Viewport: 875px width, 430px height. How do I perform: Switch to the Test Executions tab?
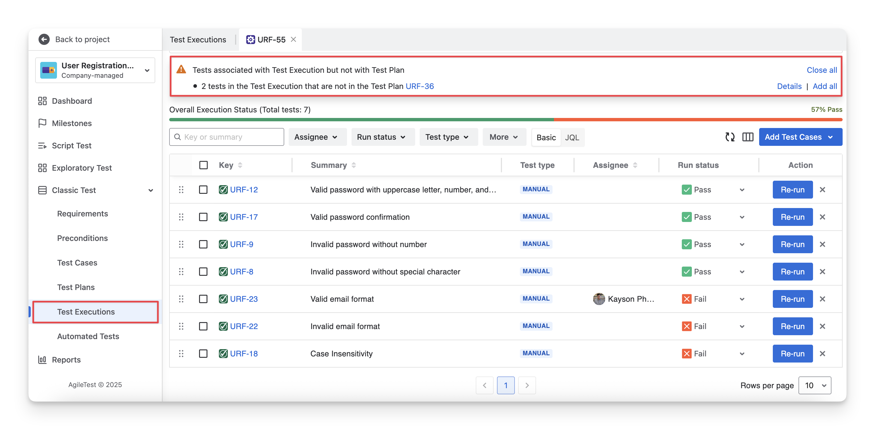pyautogui.click(x=198, y=40)
